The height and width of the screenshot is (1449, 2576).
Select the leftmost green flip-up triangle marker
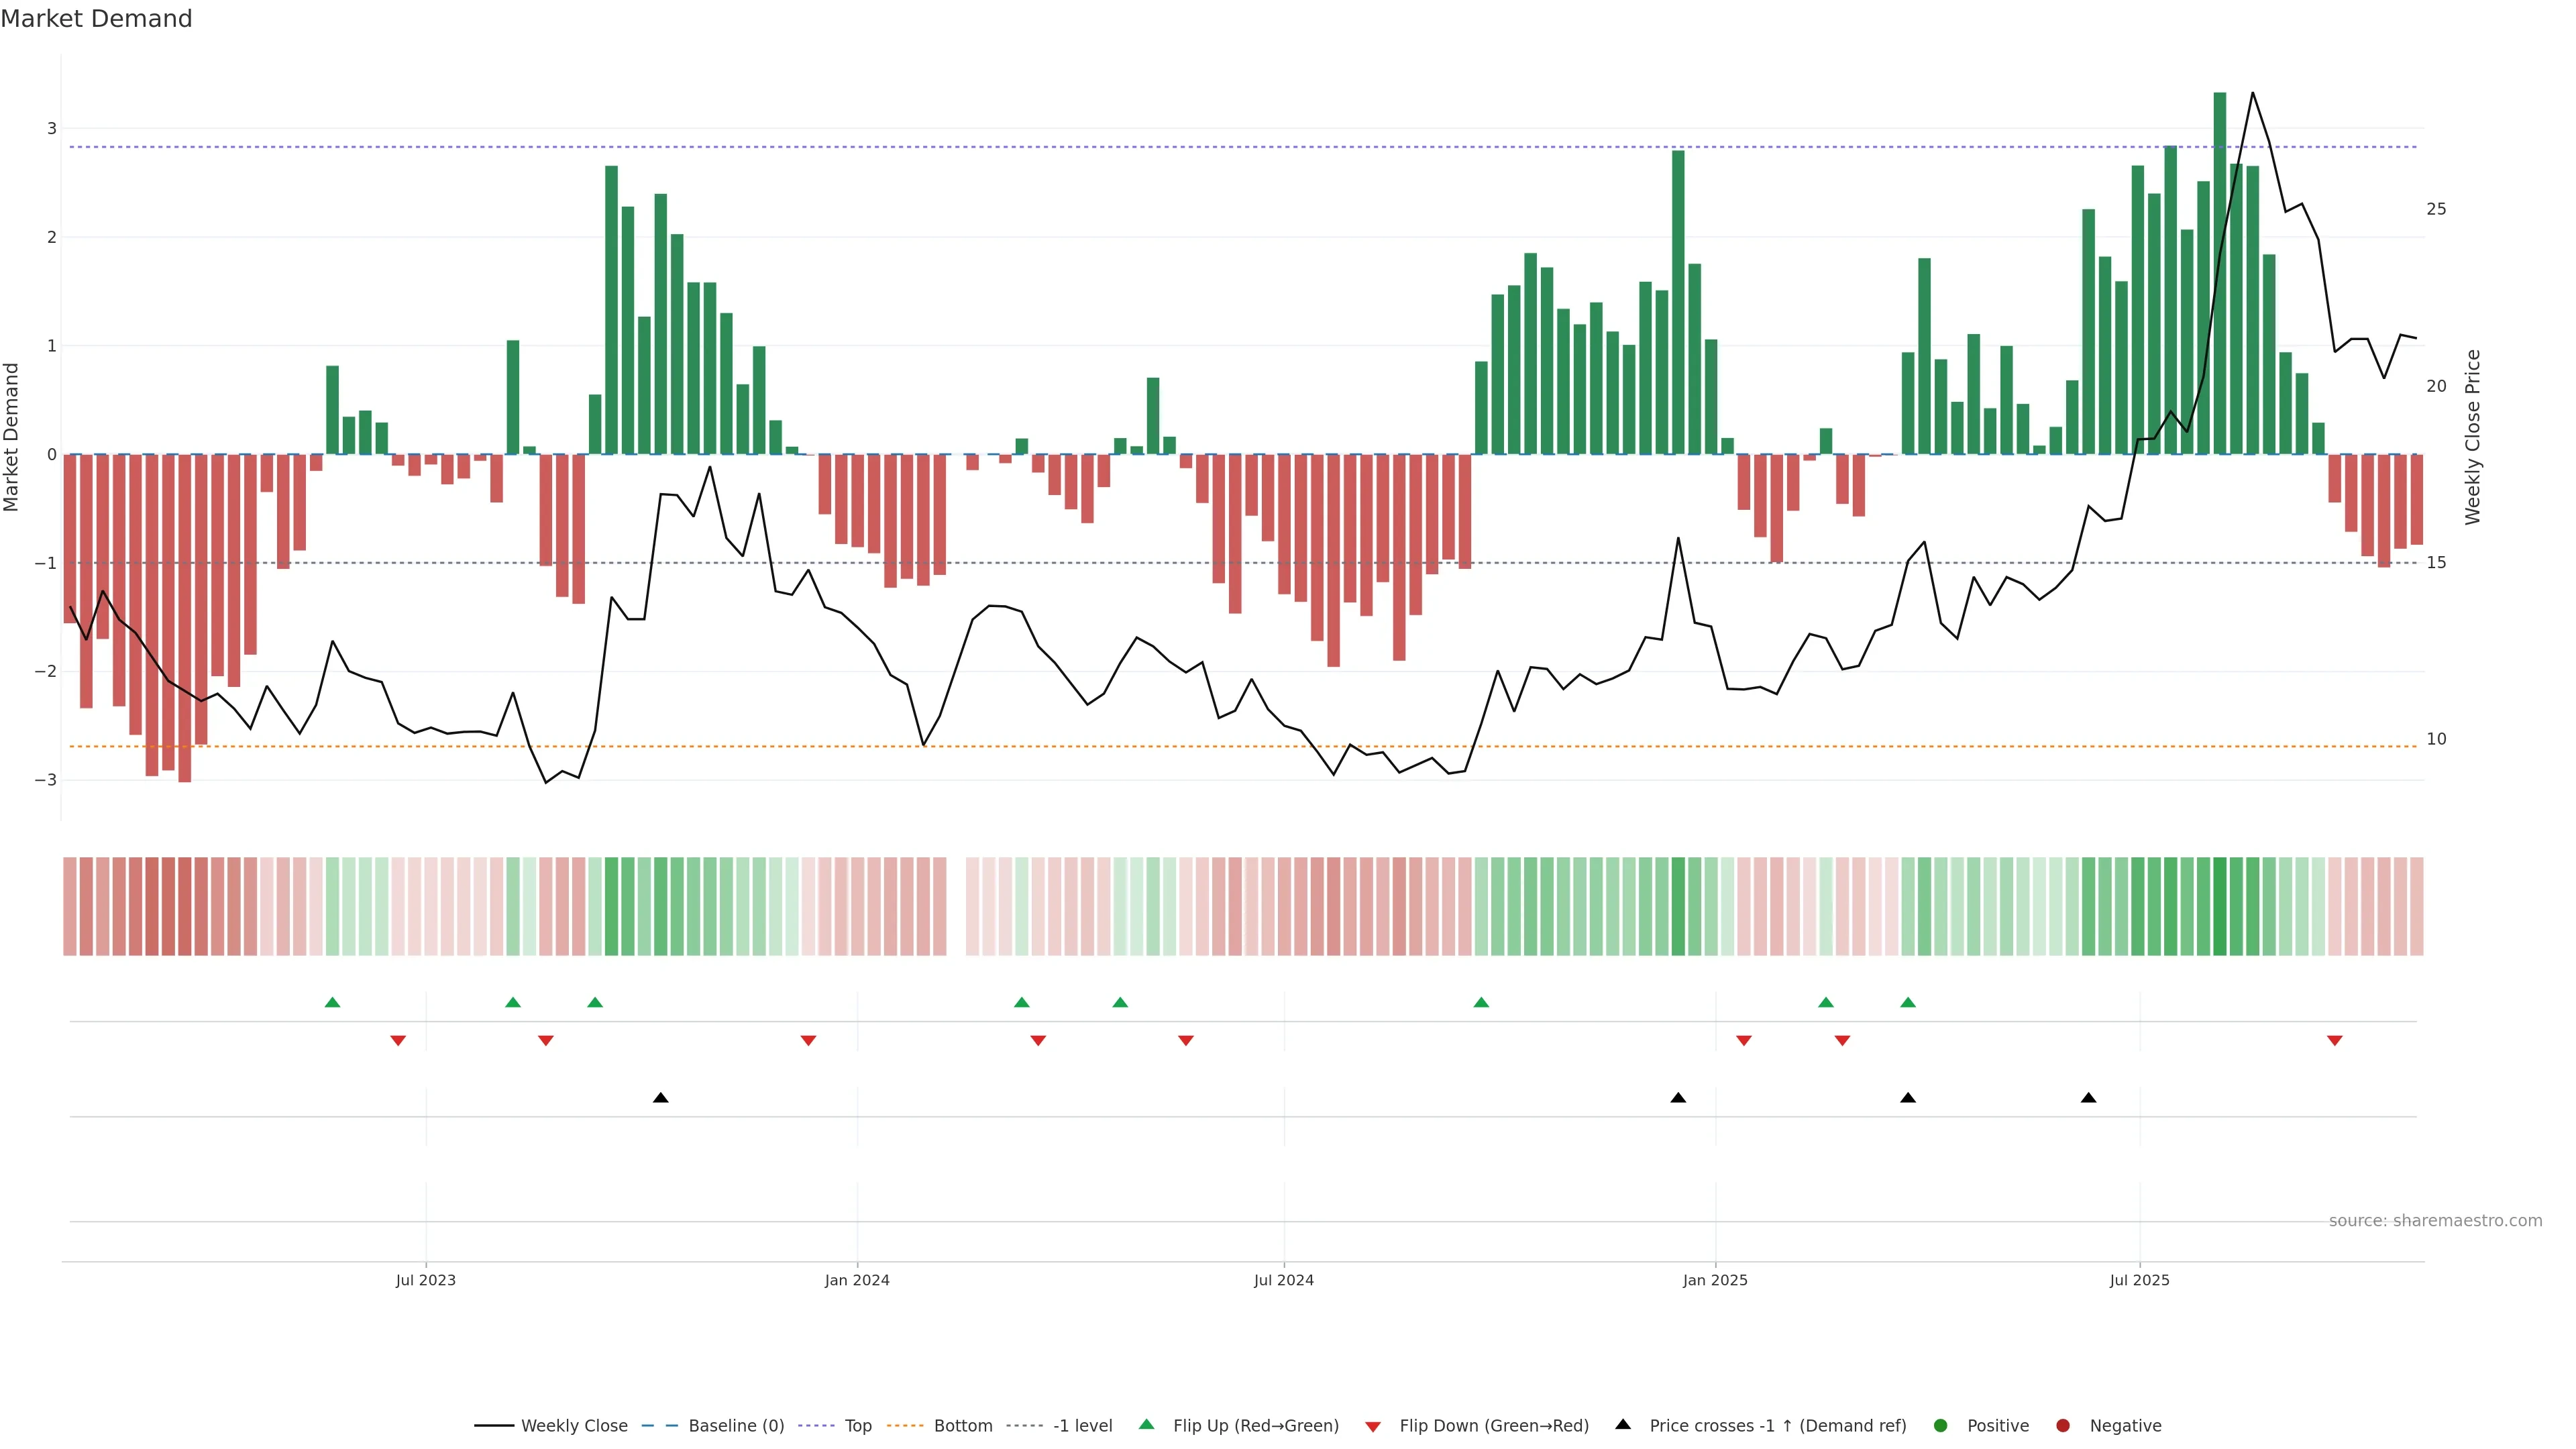point(333,1002)
